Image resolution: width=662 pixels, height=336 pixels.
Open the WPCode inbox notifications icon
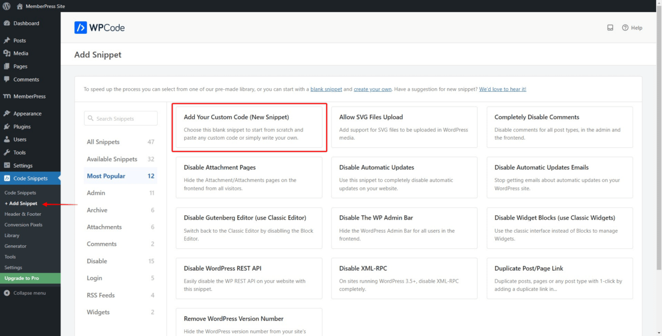click(610, 28)
